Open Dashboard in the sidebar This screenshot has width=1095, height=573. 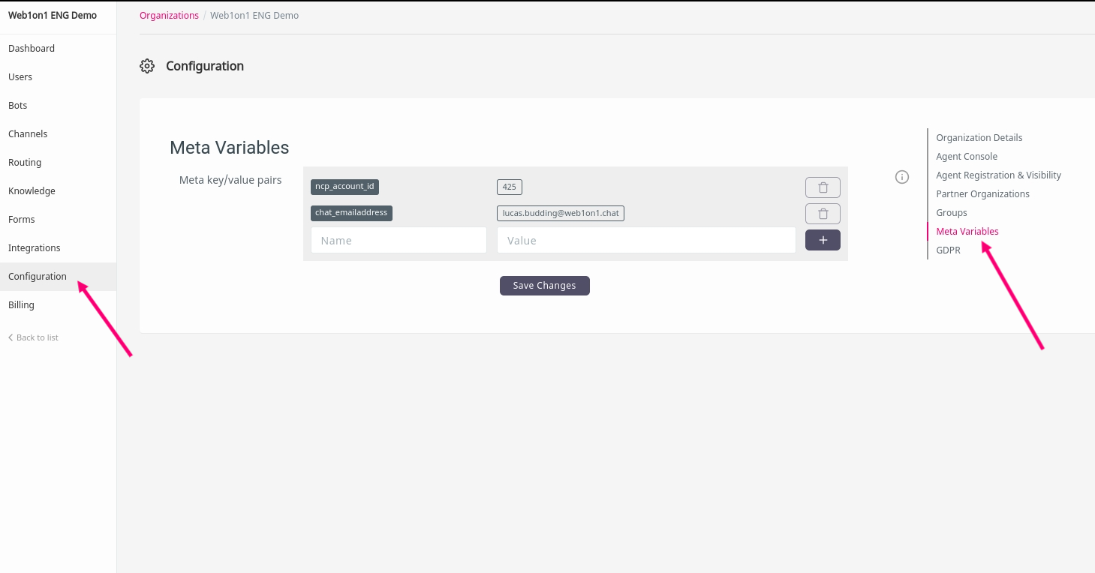coord(58,49)
